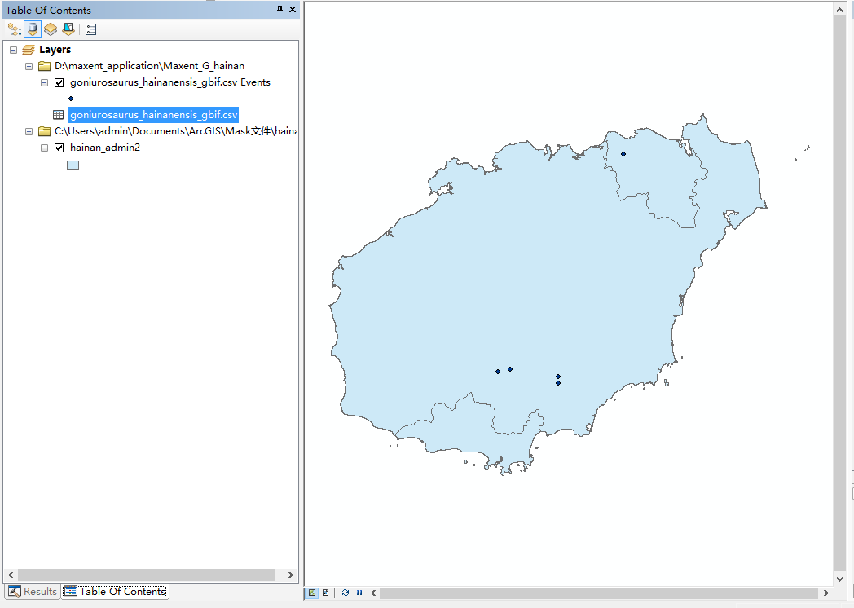
Task: Select goniurosaurus_hainanensis_gbif.csv Events layer name
Action: (170, 82)
